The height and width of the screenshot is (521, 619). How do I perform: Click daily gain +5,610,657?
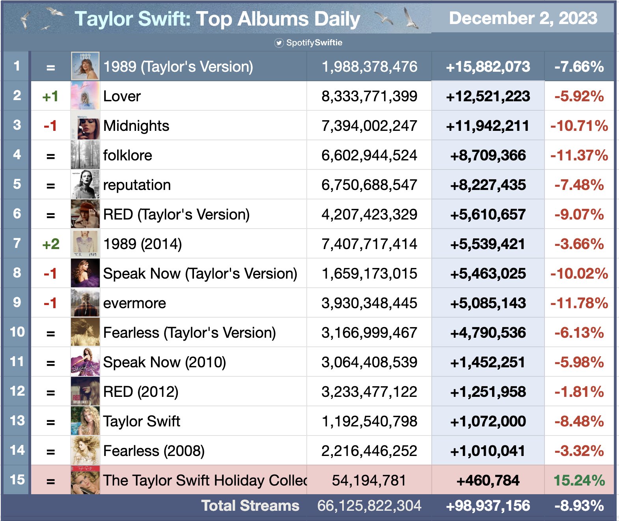(488, 215)
